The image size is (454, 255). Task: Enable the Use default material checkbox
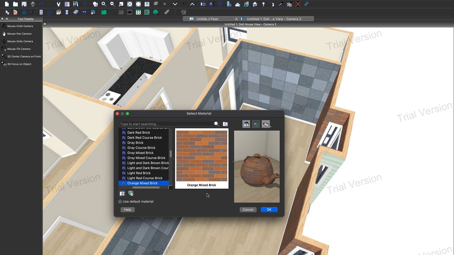120,201
